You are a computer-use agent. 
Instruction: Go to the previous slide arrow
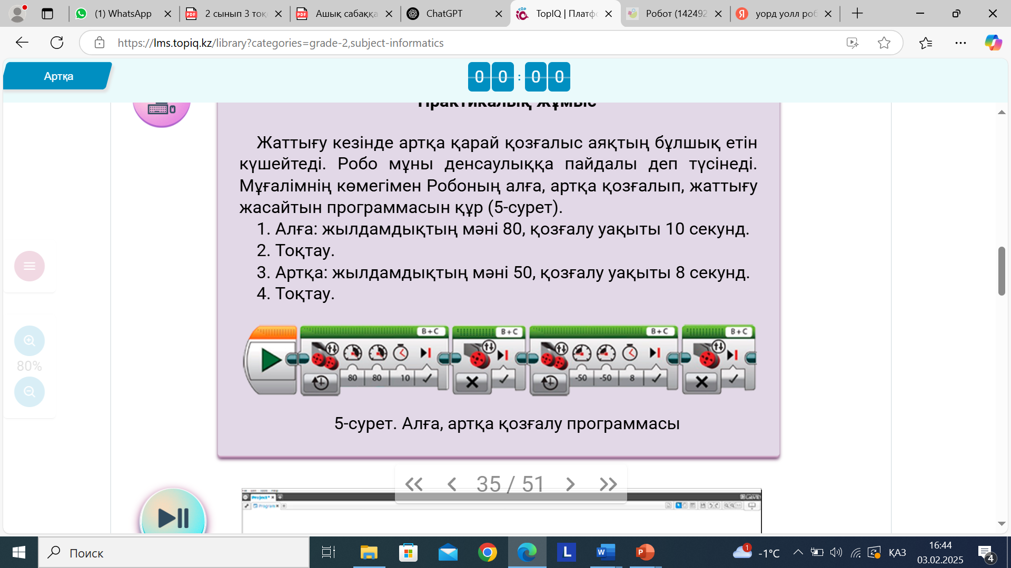coord(451,484)
